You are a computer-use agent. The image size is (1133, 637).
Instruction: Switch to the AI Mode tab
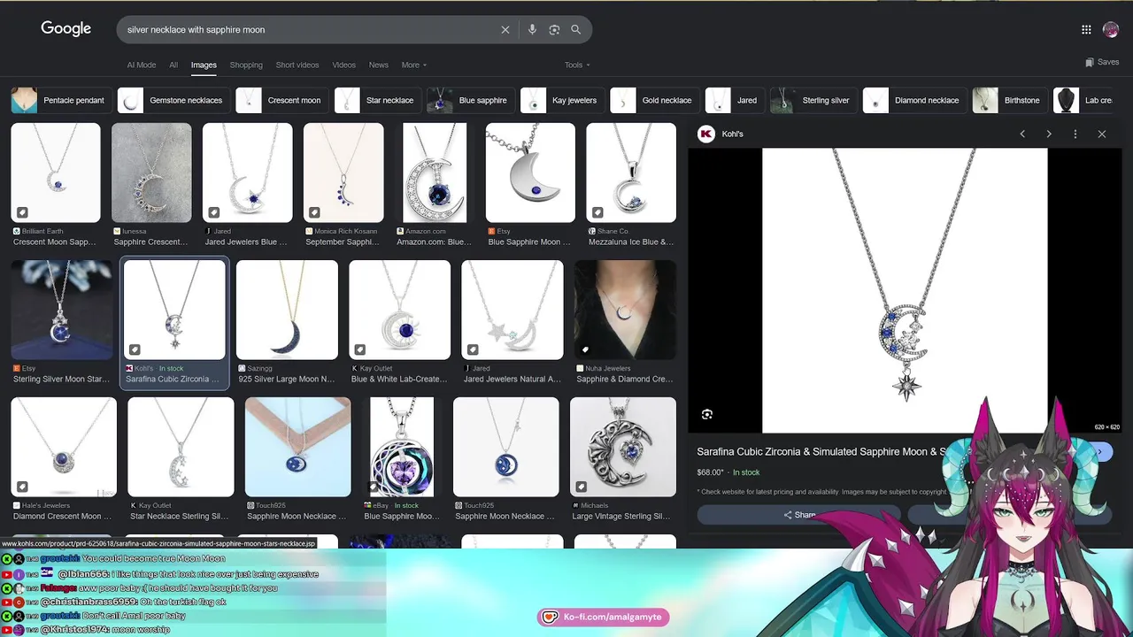[x=142, y=65]
